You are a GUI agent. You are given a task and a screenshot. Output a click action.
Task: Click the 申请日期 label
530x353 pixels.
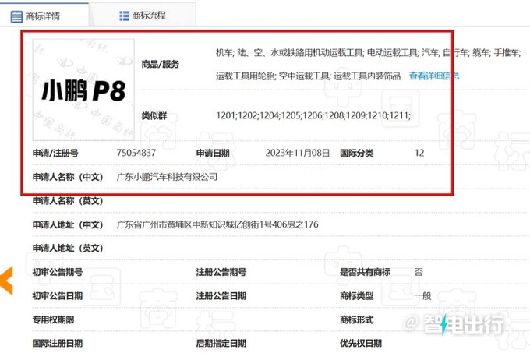pyautogui.click(x=213, y=153)
